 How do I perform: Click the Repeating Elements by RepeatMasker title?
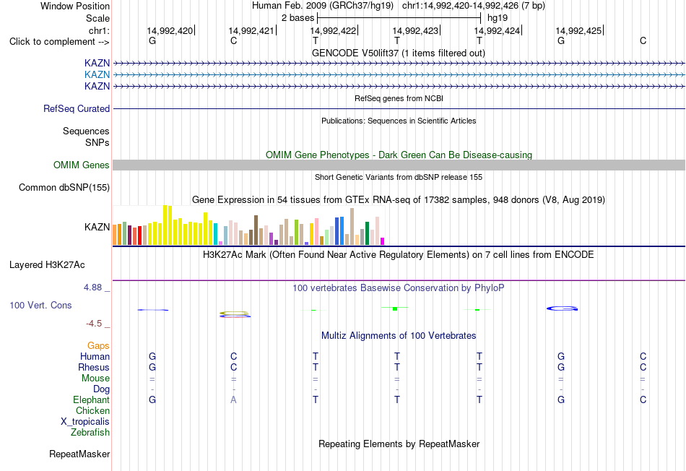coord(399,444)
